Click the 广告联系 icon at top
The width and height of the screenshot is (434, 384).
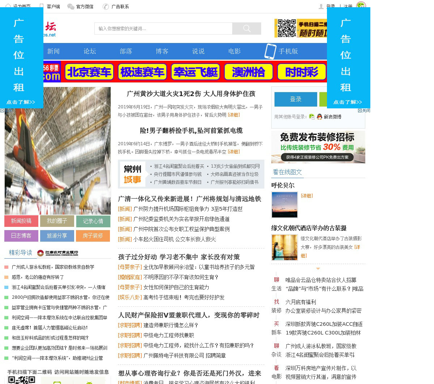106,7
